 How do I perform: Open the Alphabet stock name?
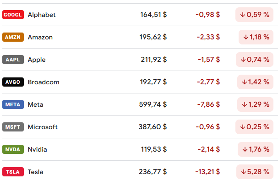click(42, 15)
